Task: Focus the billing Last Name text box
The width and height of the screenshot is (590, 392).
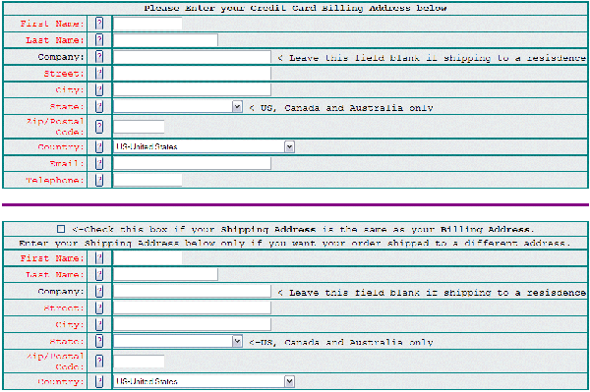Action: (x=165, y=40)
